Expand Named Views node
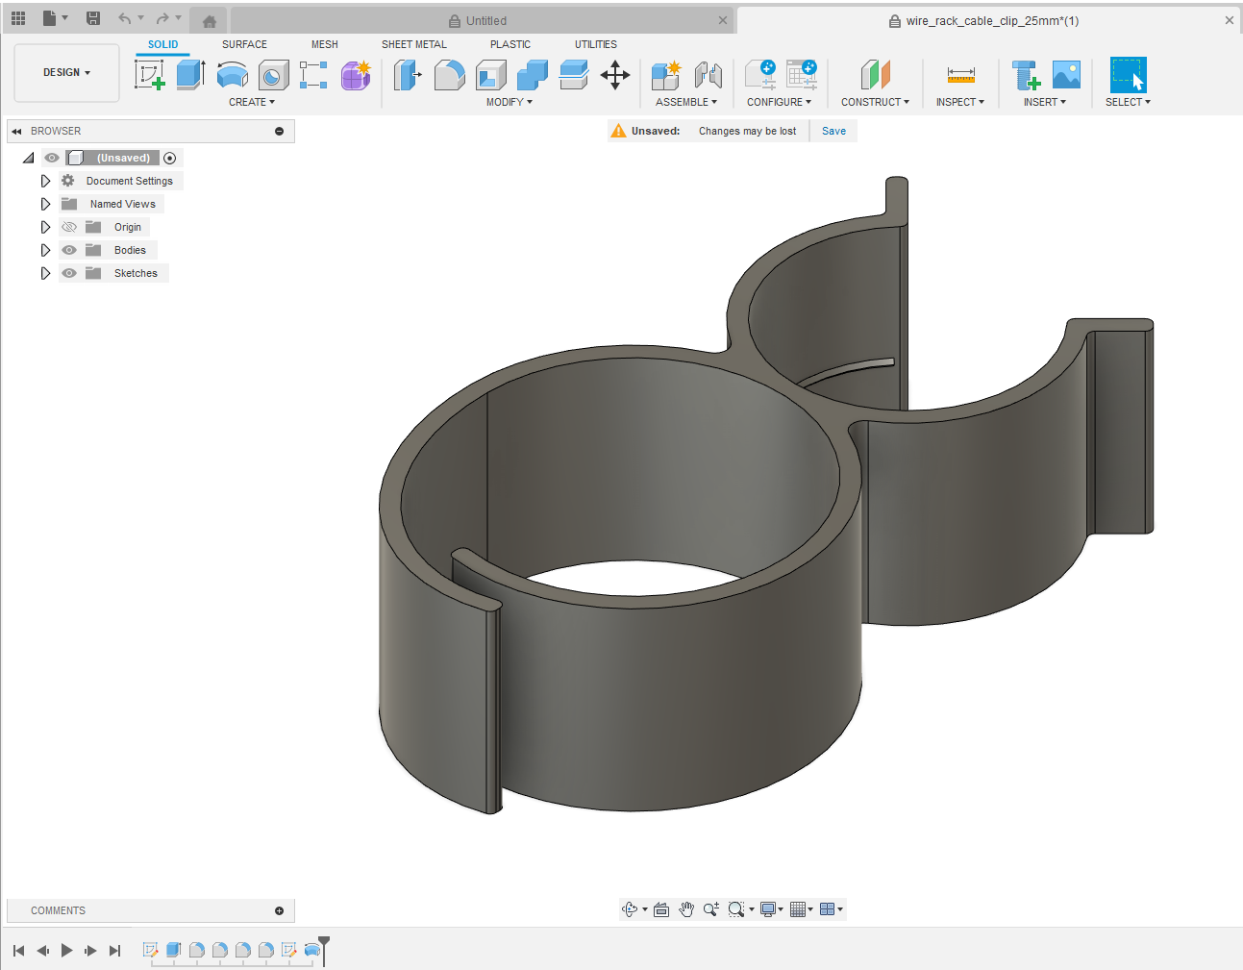 point(45,204)
